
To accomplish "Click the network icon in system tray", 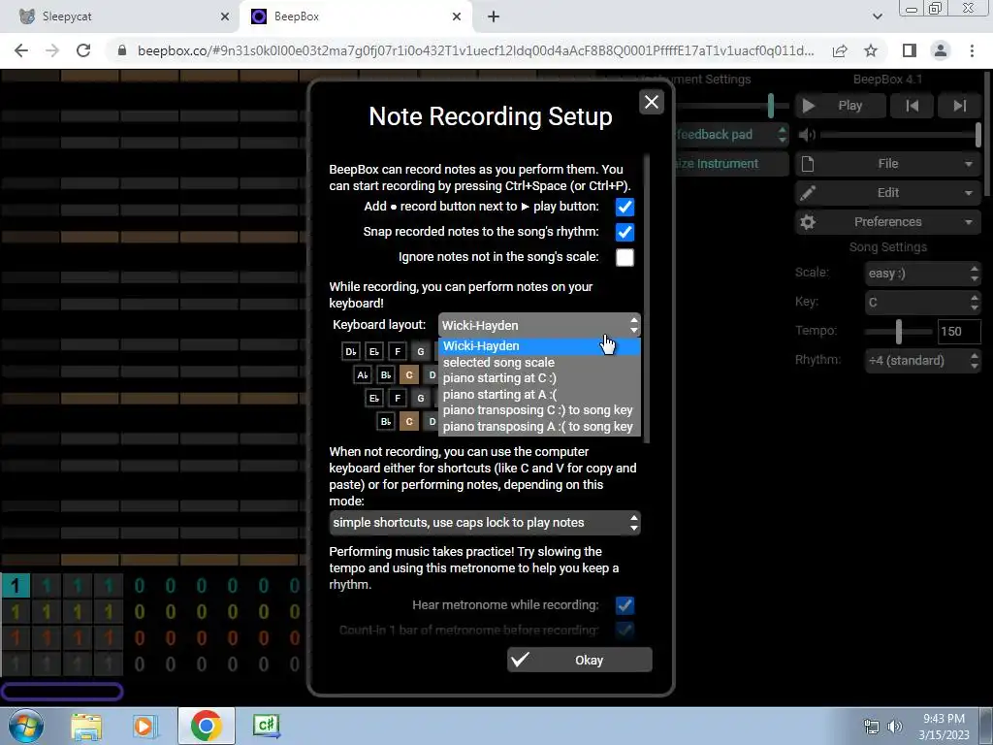I will point(872,727).
